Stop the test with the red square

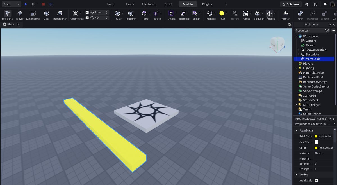click(43, 4)
